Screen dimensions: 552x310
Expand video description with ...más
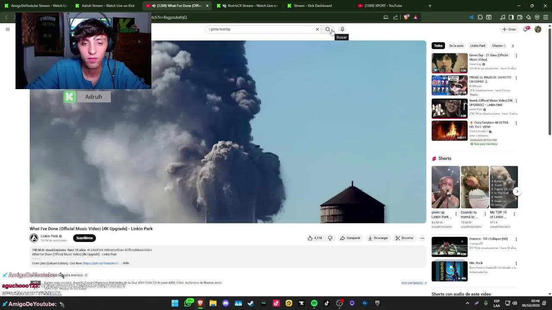[125, 263]
